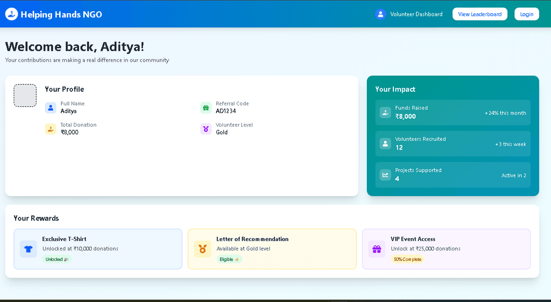
Task: Click the Referral Code gift box icon
Action: click(x=206, y=107)
